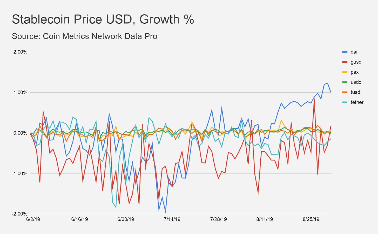Select the dai legend label

354,52
